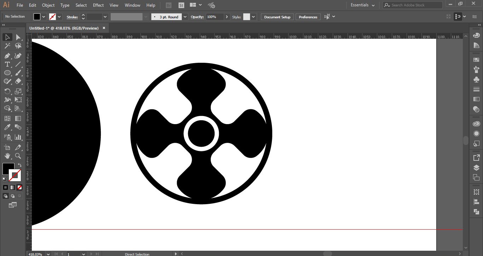The width and height of the screenshot is (483, 256).
Task: Expand the stroke weight dropdown
Action: pyautogui.click(x=105, y=17)
